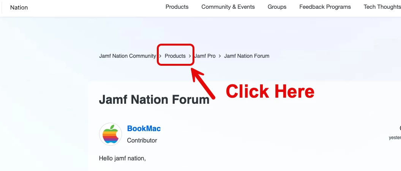Screen dimensions: 401x171
Task: Open Feedback Programs navigation menu
Action: click(325, 7)
